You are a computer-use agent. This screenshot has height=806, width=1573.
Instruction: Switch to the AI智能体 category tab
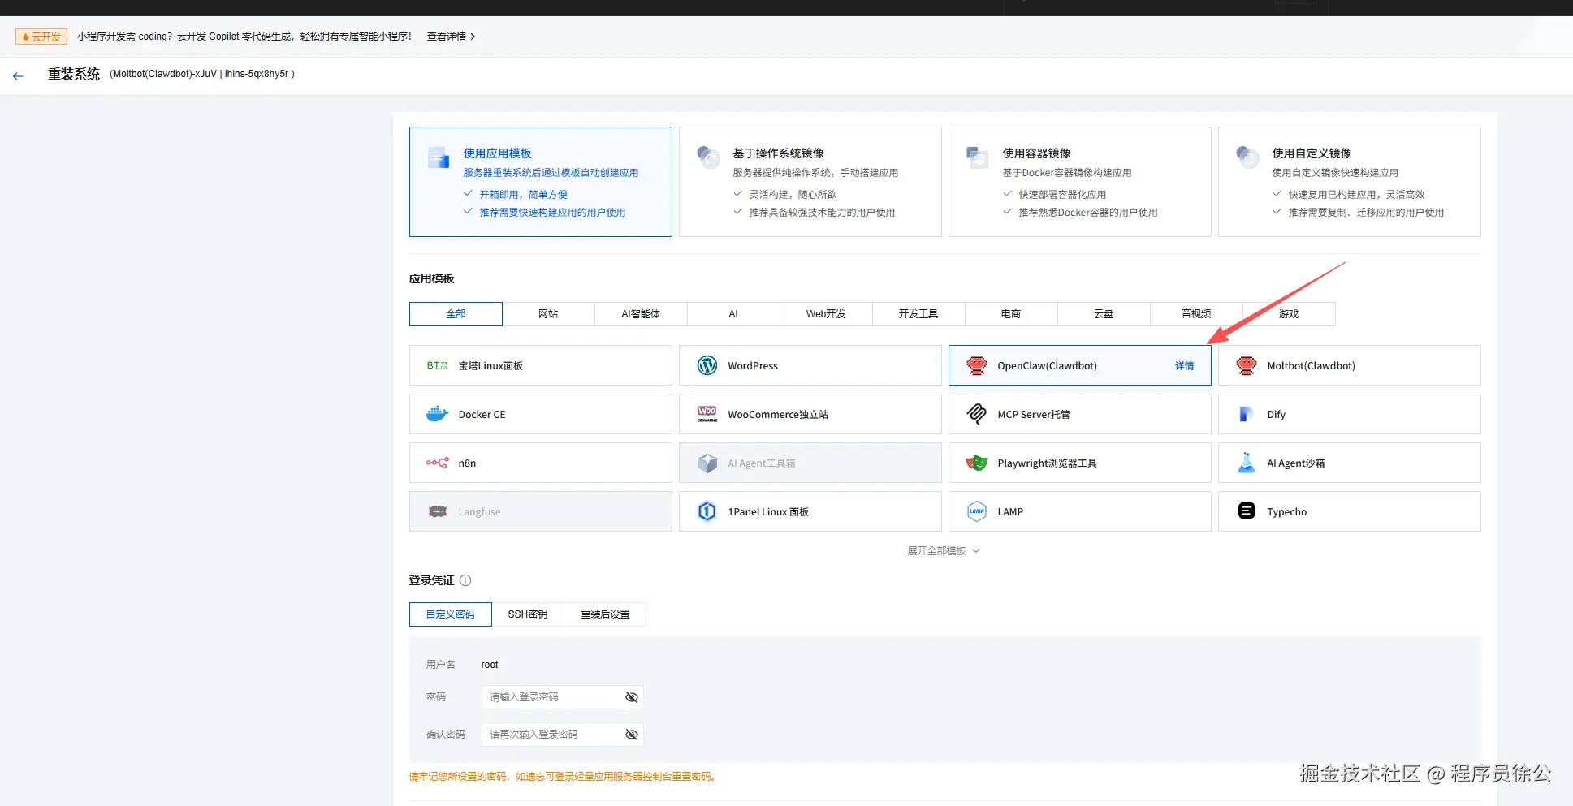tap(641, 314)
